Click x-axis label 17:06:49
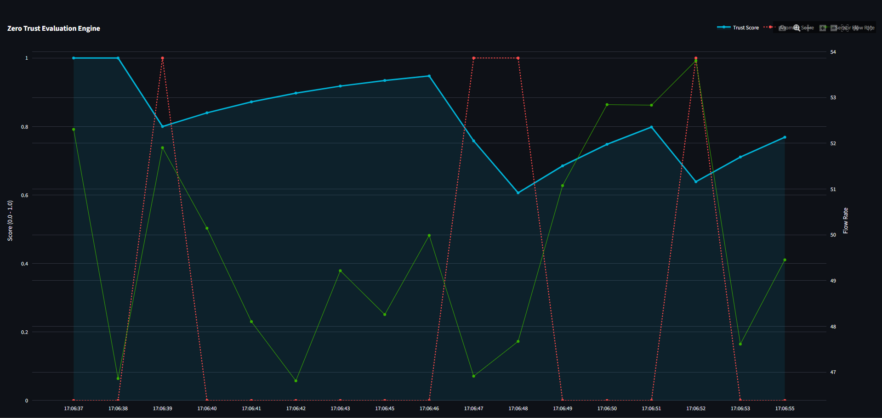The height and width of the screenshot is (418, 882). pos(563,408)
